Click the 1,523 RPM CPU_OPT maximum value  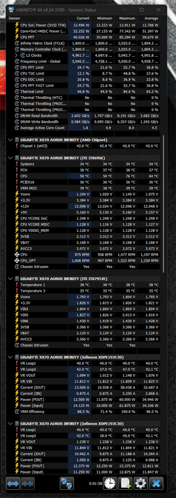[x=126, y=261]
